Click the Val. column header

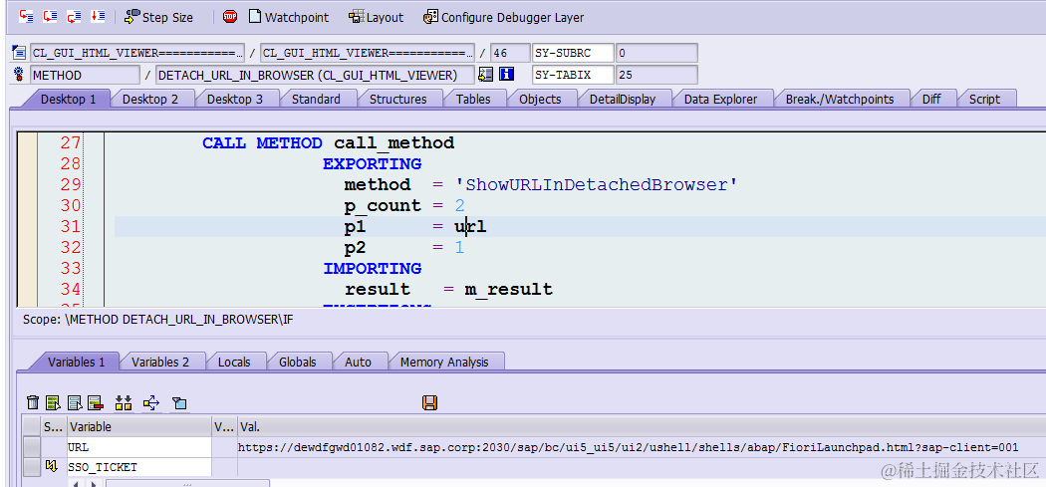(x=641, y=427)
